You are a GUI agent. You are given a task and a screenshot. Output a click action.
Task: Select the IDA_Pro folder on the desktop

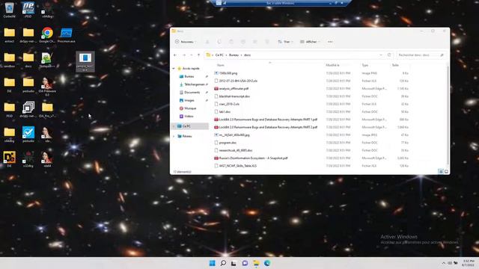point(47,110)
